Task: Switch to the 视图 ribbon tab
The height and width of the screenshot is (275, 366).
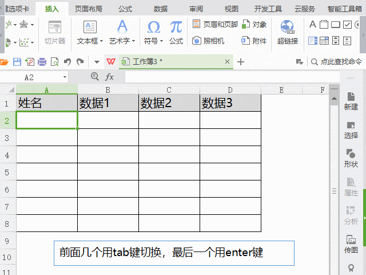Action: click(231, 9)
